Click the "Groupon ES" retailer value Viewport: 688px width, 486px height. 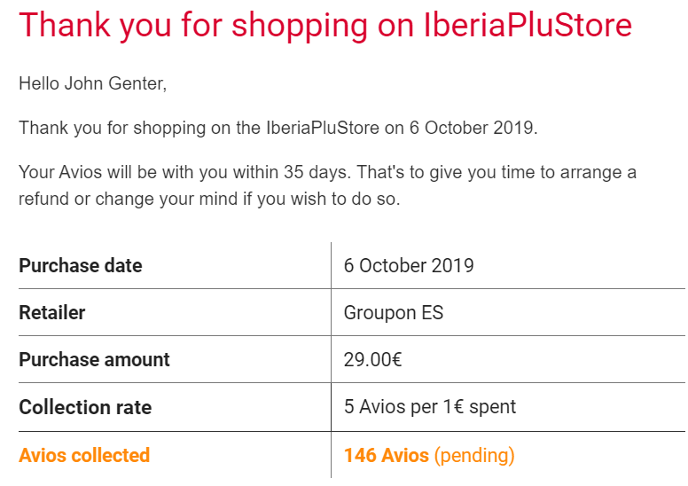(394, 312)
